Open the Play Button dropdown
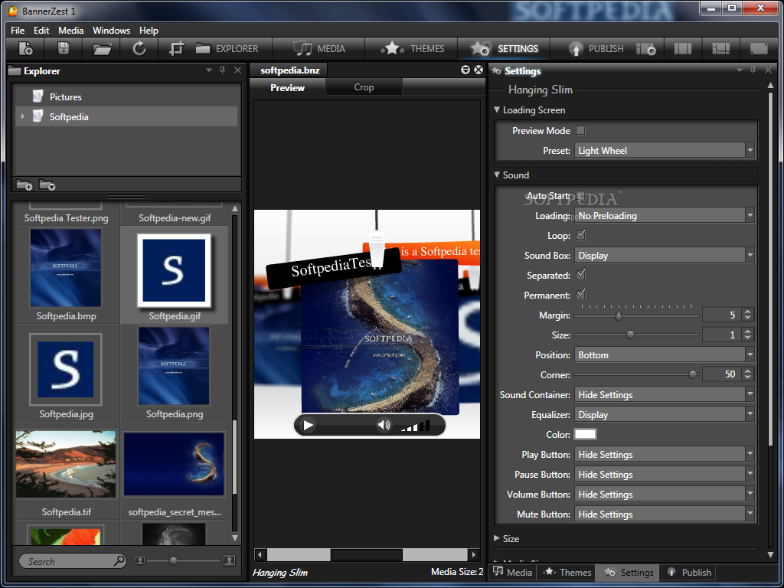 [x=664, y=455]
